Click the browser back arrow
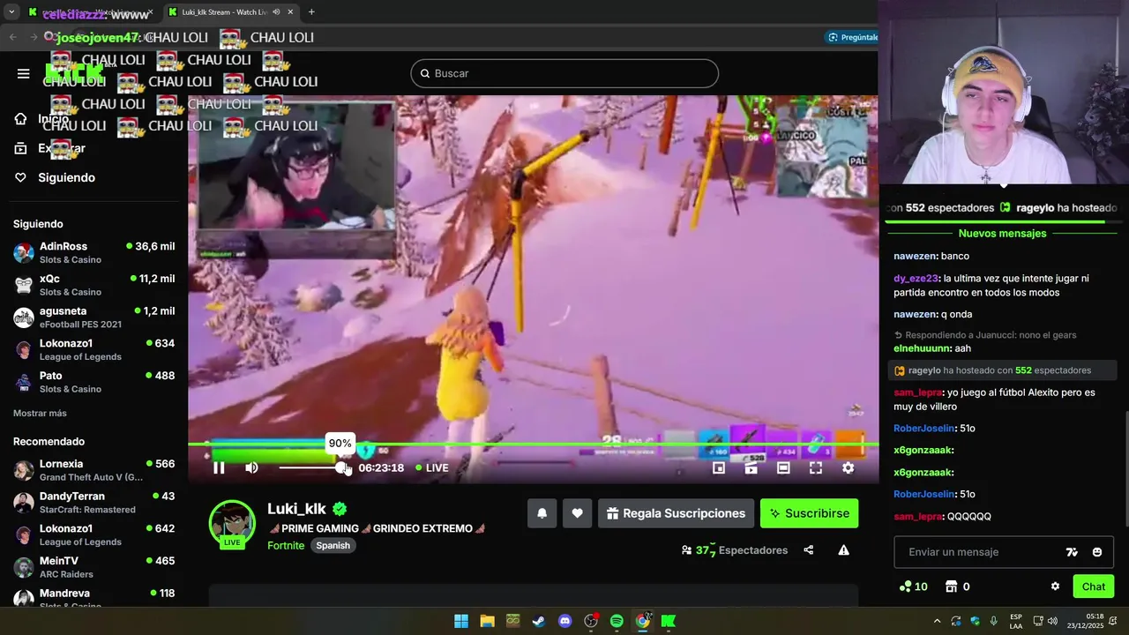Image resolution: width=1129 pixels, height=635 pixels. (12, 37)
